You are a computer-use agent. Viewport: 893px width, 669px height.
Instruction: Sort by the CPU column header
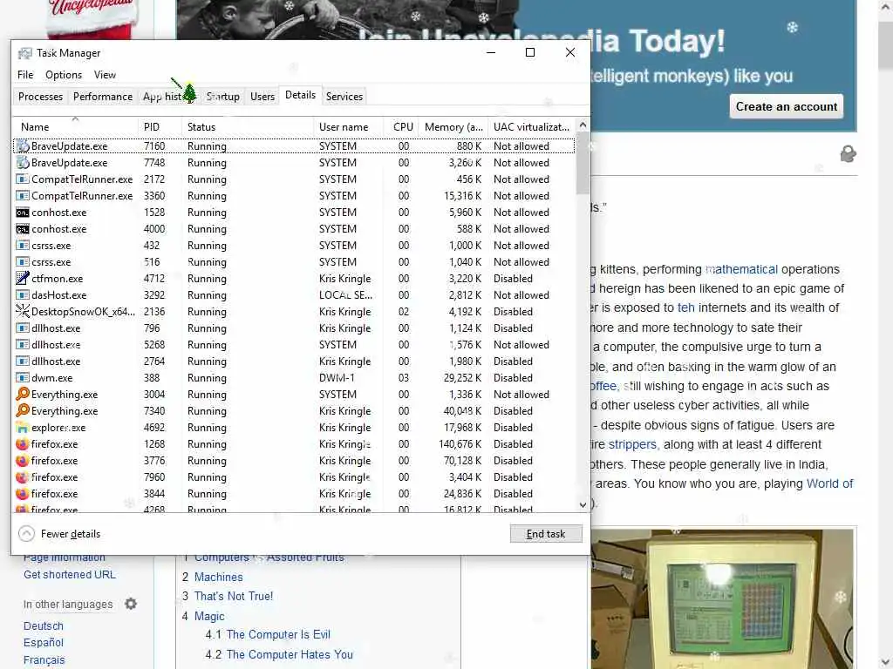402,127
